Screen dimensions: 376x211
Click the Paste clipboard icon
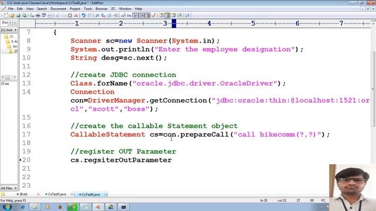point(70,16)
